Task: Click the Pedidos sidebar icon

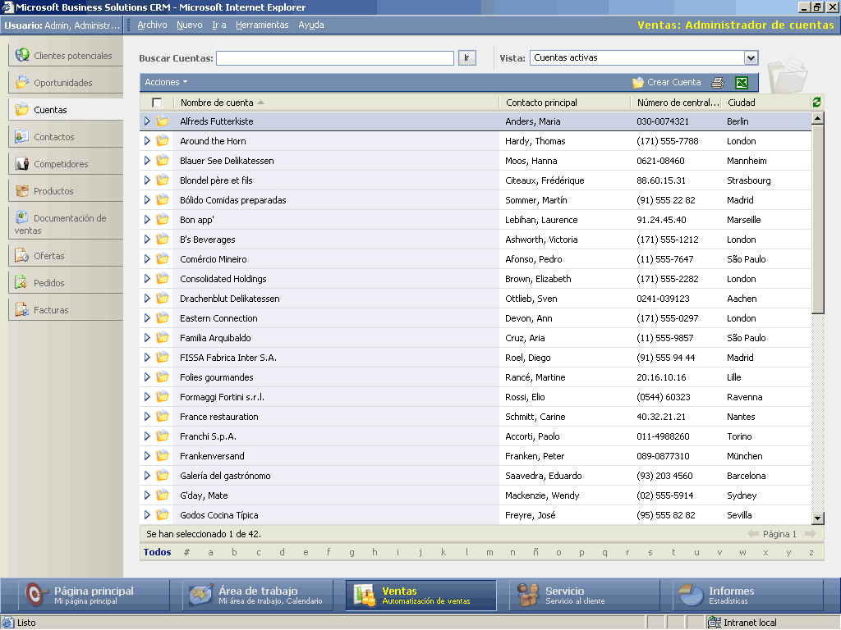Action: [x=22, y=282]
